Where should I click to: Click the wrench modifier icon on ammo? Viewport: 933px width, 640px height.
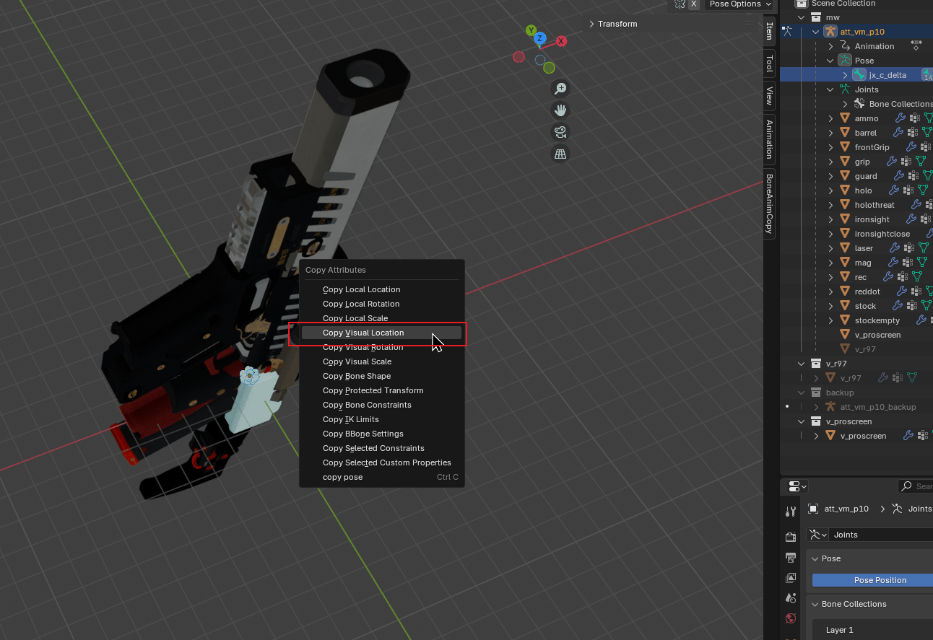click(x=900, y=118)
